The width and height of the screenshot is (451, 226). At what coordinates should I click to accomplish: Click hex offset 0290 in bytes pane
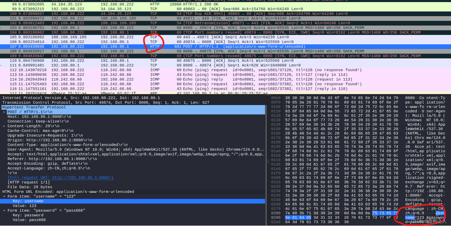pyautogui.click(x=276, y=217)
